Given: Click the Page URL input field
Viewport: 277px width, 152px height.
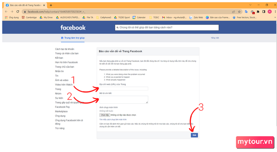Looking at the screenshot, I should [x=123, y=88].
